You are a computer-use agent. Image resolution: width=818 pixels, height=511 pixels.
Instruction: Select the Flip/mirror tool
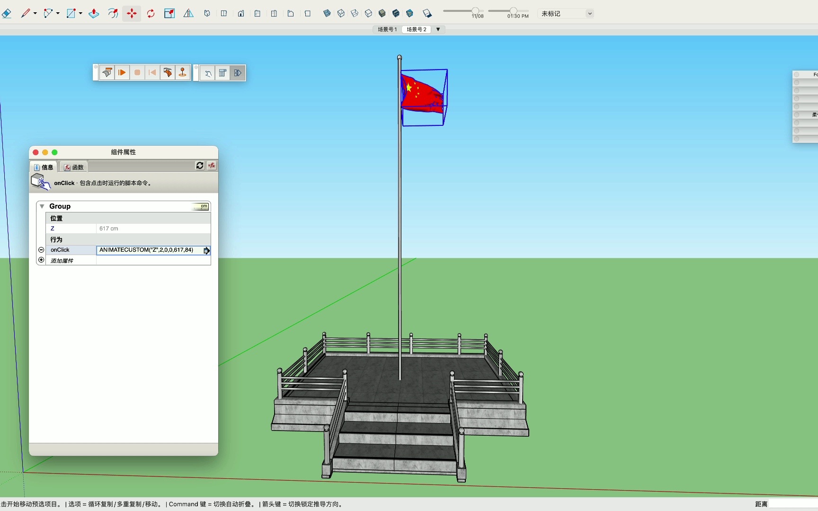click(188, 14)
